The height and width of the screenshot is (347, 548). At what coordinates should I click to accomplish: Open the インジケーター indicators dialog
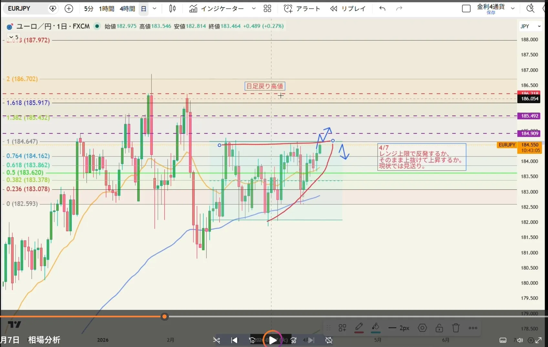(216, 9)
